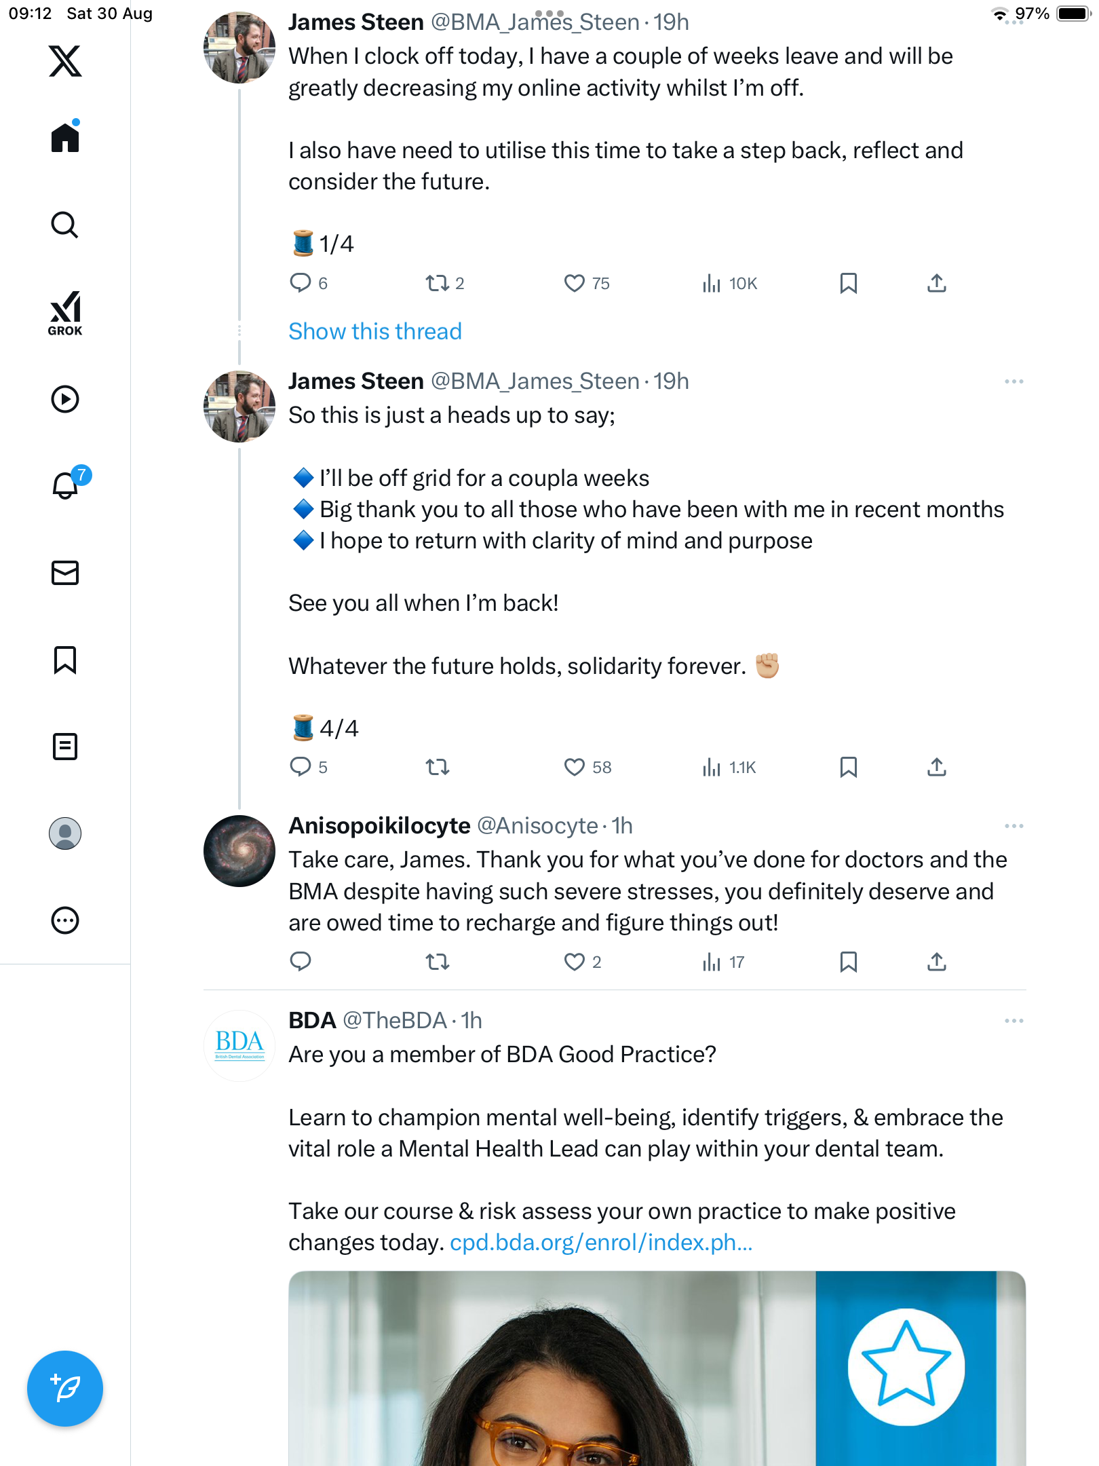Open the sidebar Bookmarks page
Image resolution: width=1099 pixels, height=1466 pixels.
pyautogui.click(x=65, y=660)
